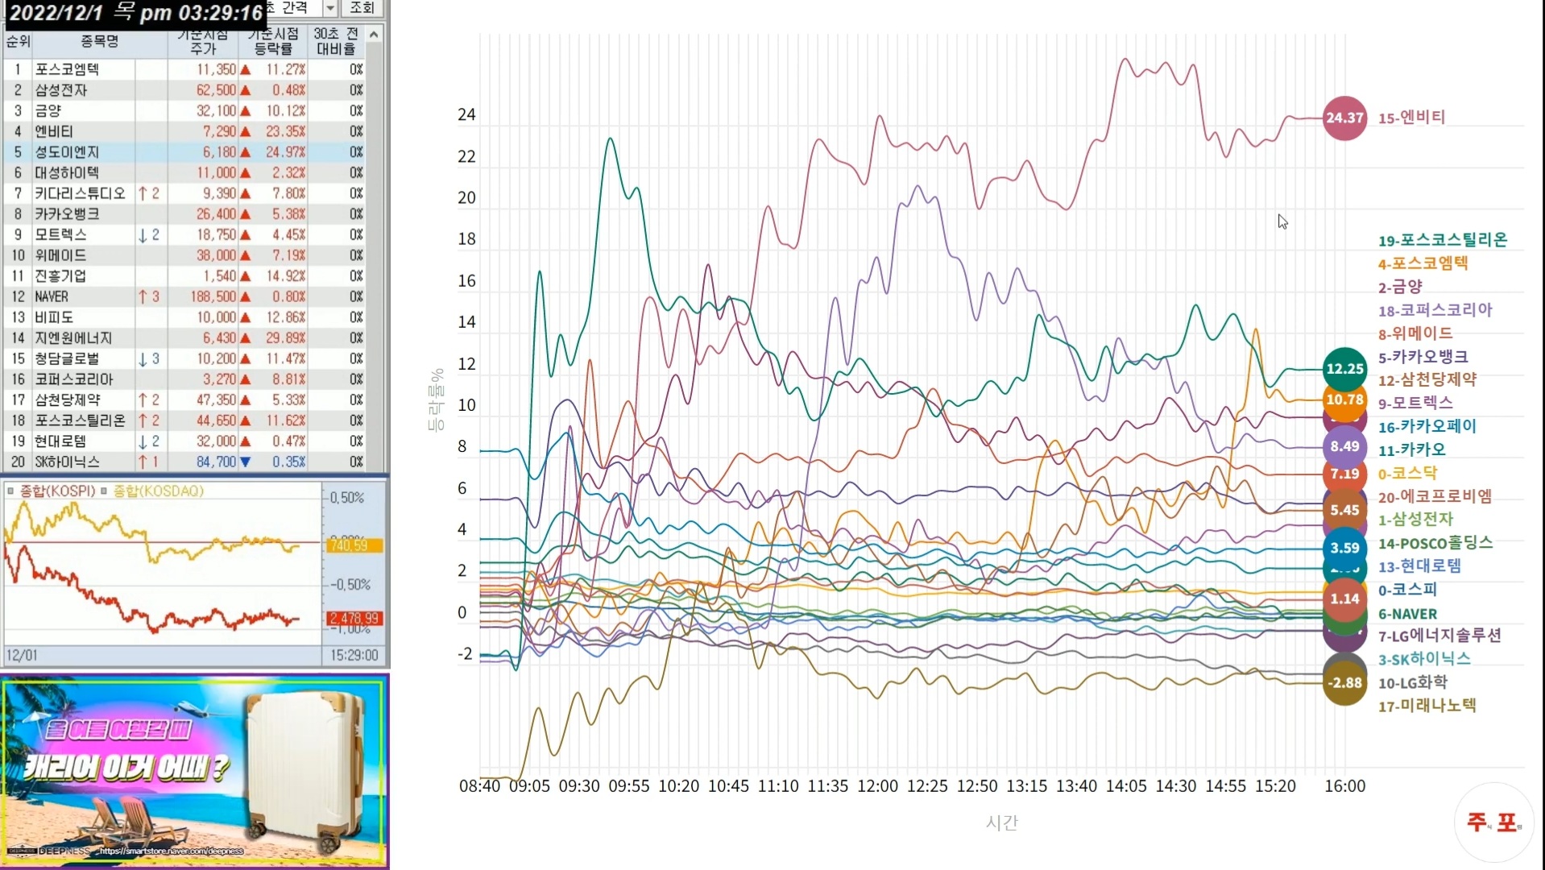The height and width of the screenshot is (870, 1545).
Task: Click the 11-카카오 legend entry
Action: (x=1411, y=450)
